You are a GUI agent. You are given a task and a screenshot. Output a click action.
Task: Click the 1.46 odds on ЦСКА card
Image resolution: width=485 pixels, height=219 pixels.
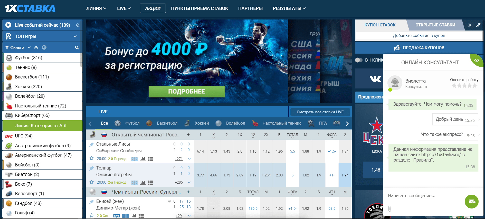tap(376, 170)
